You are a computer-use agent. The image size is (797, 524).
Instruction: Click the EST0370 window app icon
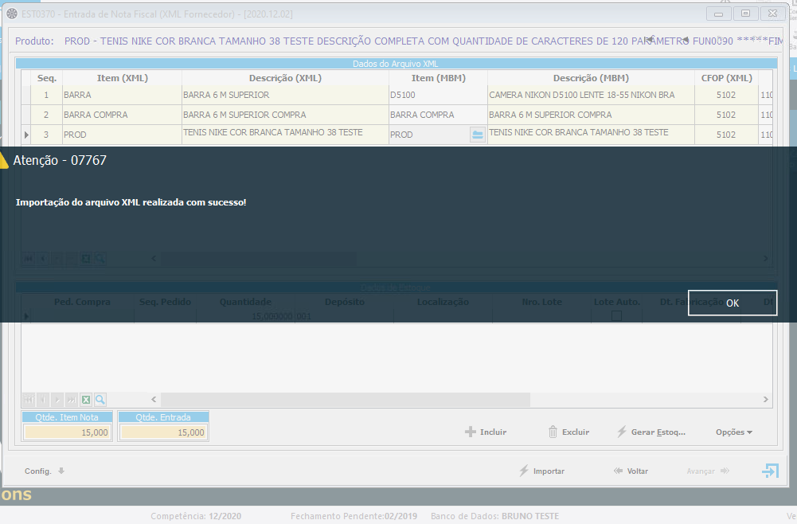[x=12, y=14]
